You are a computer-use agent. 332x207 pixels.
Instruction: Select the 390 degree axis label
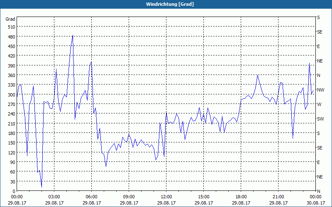[x=12, y=66]
